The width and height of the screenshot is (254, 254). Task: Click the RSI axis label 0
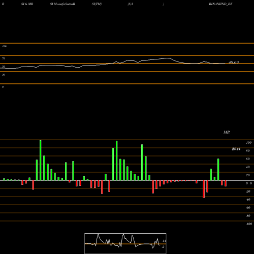[x=3, y=87]
